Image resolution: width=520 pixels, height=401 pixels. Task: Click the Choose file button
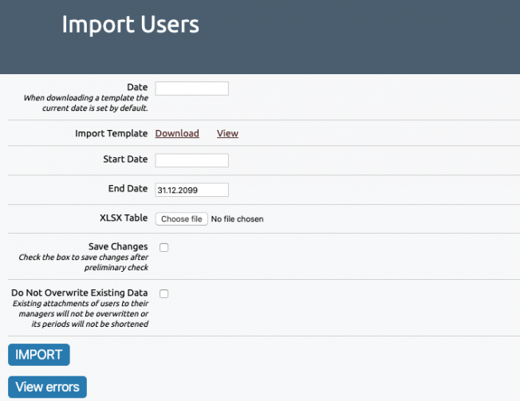pos(181,219)
